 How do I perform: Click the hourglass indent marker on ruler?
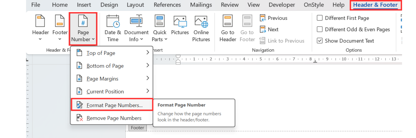pyautogui.click(x=178, y=59)
